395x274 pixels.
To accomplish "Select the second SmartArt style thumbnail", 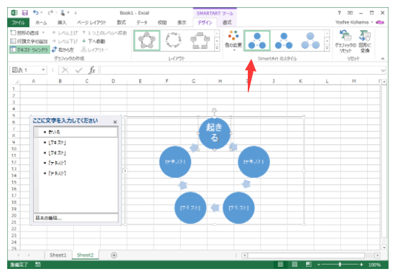I will pos(284,40).
